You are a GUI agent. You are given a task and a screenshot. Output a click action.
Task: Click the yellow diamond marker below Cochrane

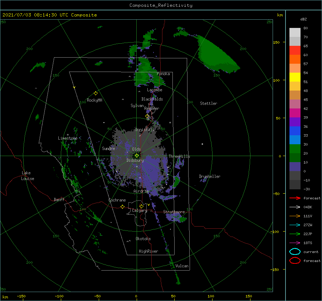122,207
